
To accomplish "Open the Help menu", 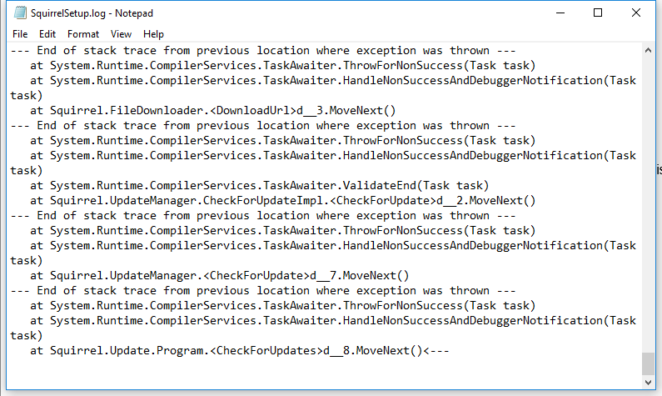I will 153,34.
